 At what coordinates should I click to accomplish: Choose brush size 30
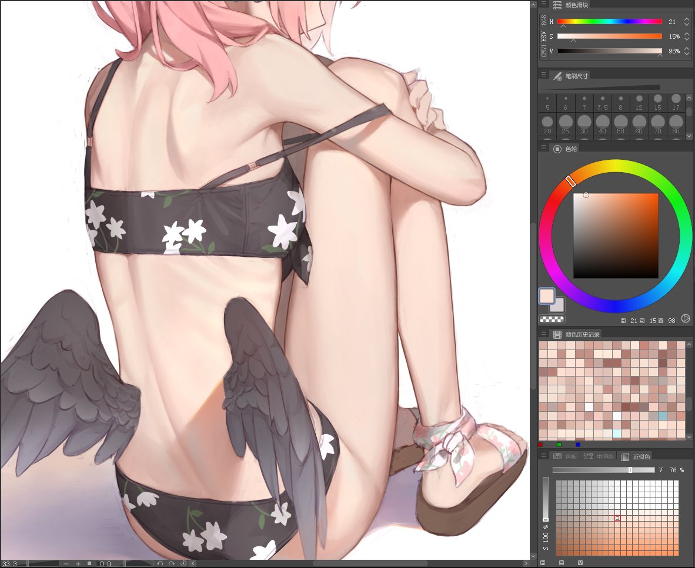[584, 125]
